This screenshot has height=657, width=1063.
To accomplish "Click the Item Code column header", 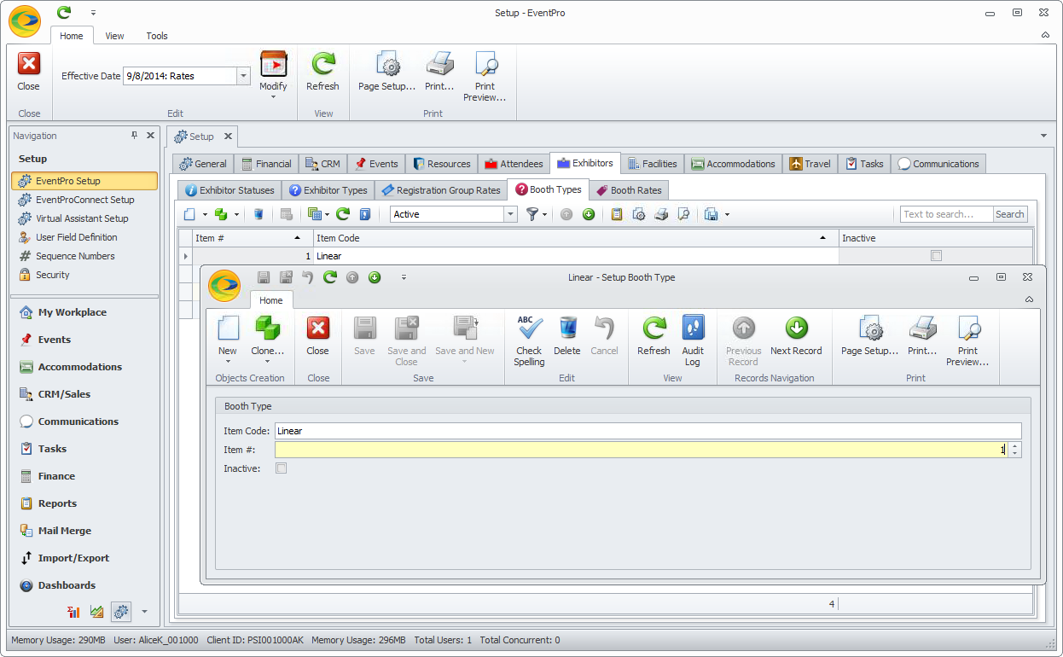I will (x=576, y=238).
